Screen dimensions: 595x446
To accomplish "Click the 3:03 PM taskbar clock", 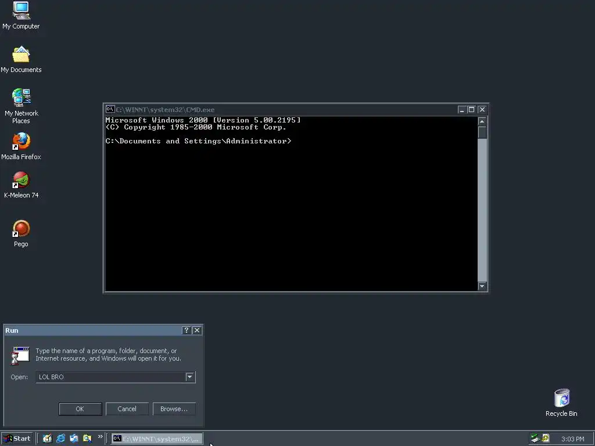I will (572, 439).
